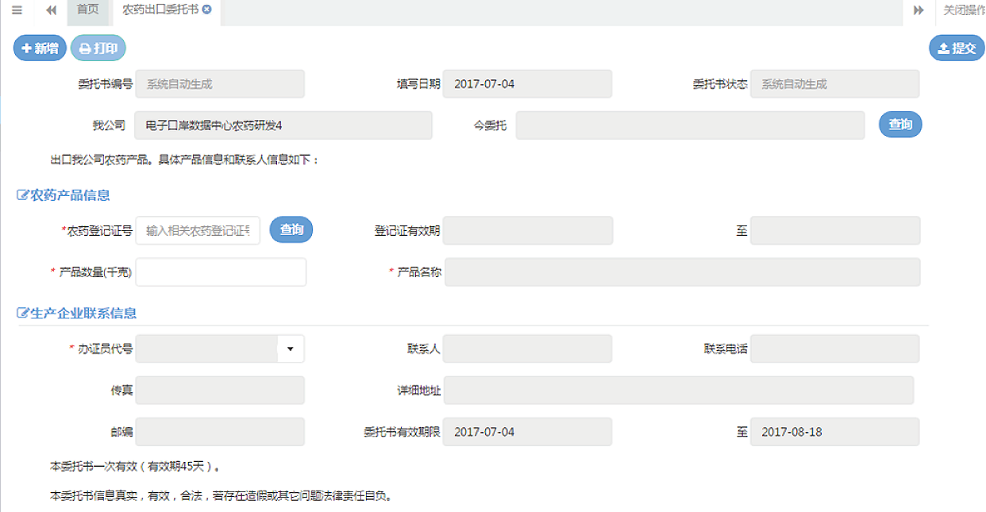986x512 pixels.
Task: Open the 首页 tab
Action: coord(87,10)
